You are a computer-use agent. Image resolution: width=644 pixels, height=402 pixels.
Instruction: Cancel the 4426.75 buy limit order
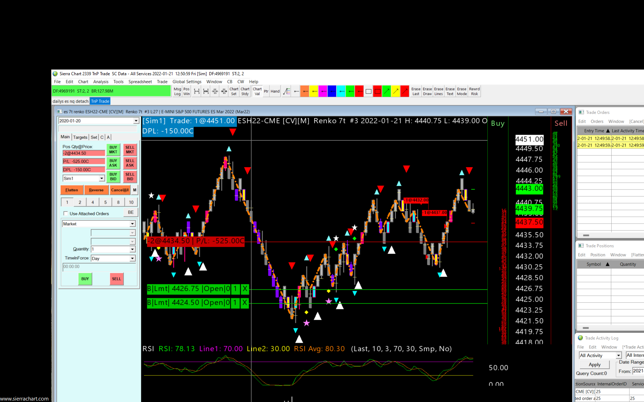(x=245, y=289)
